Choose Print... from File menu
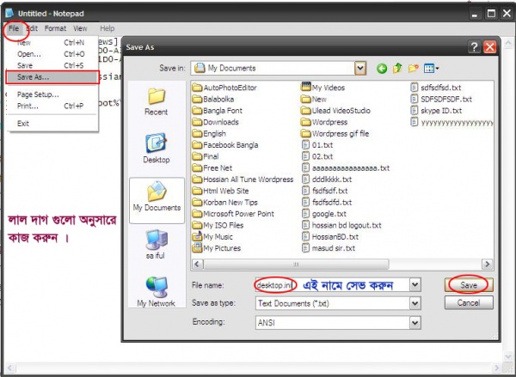Screen dimensions: 516x377 click(x=52, y=106)
